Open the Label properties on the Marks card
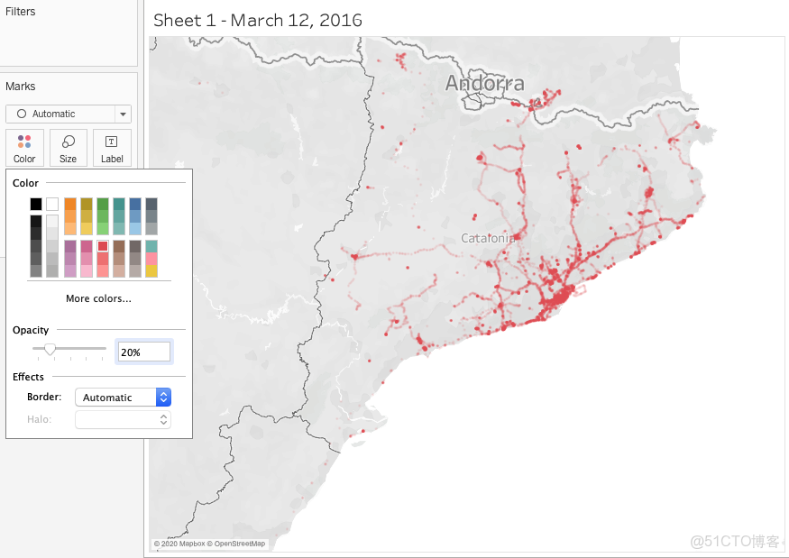This screenshot has height=558, width=789. tap(112, 148)
